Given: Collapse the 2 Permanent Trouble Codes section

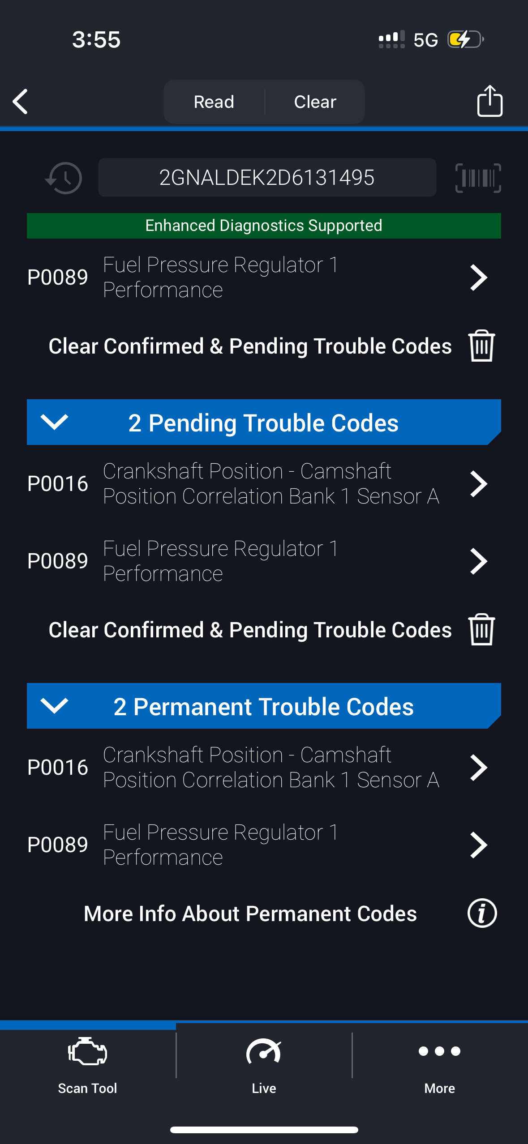Looking at the screenshot, I should 54,706.
